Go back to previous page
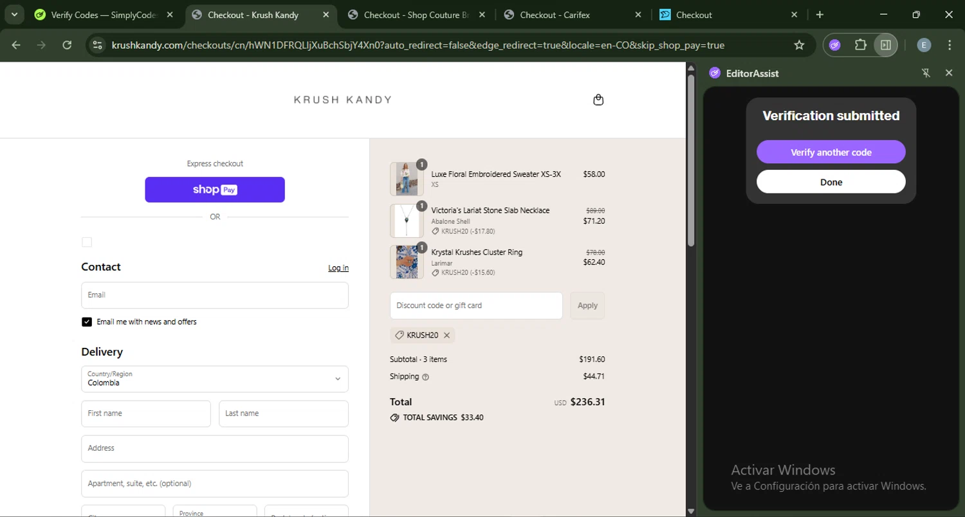Viewport: 965px width, 517px height. 16,45
